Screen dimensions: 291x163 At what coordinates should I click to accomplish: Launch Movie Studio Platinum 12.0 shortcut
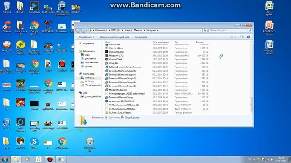(62, 8)
